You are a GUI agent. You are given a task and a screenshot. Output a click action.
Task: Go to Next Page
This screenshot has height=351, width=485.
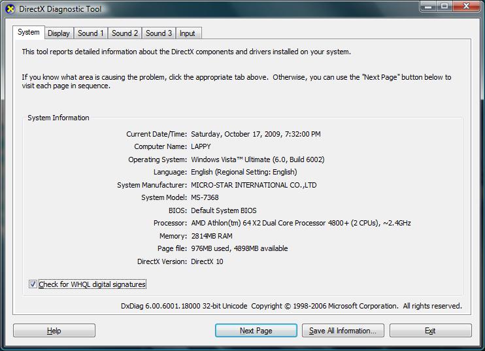coord(256,331)
